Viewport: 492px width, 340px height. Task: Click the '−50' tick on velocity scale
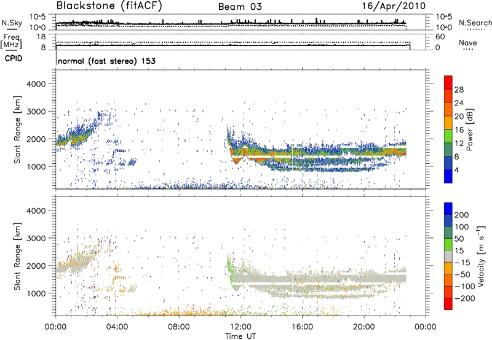coord(462,274)
